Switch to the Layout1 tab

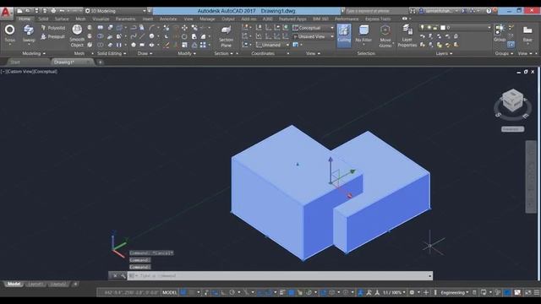click(x=36, y=284)
